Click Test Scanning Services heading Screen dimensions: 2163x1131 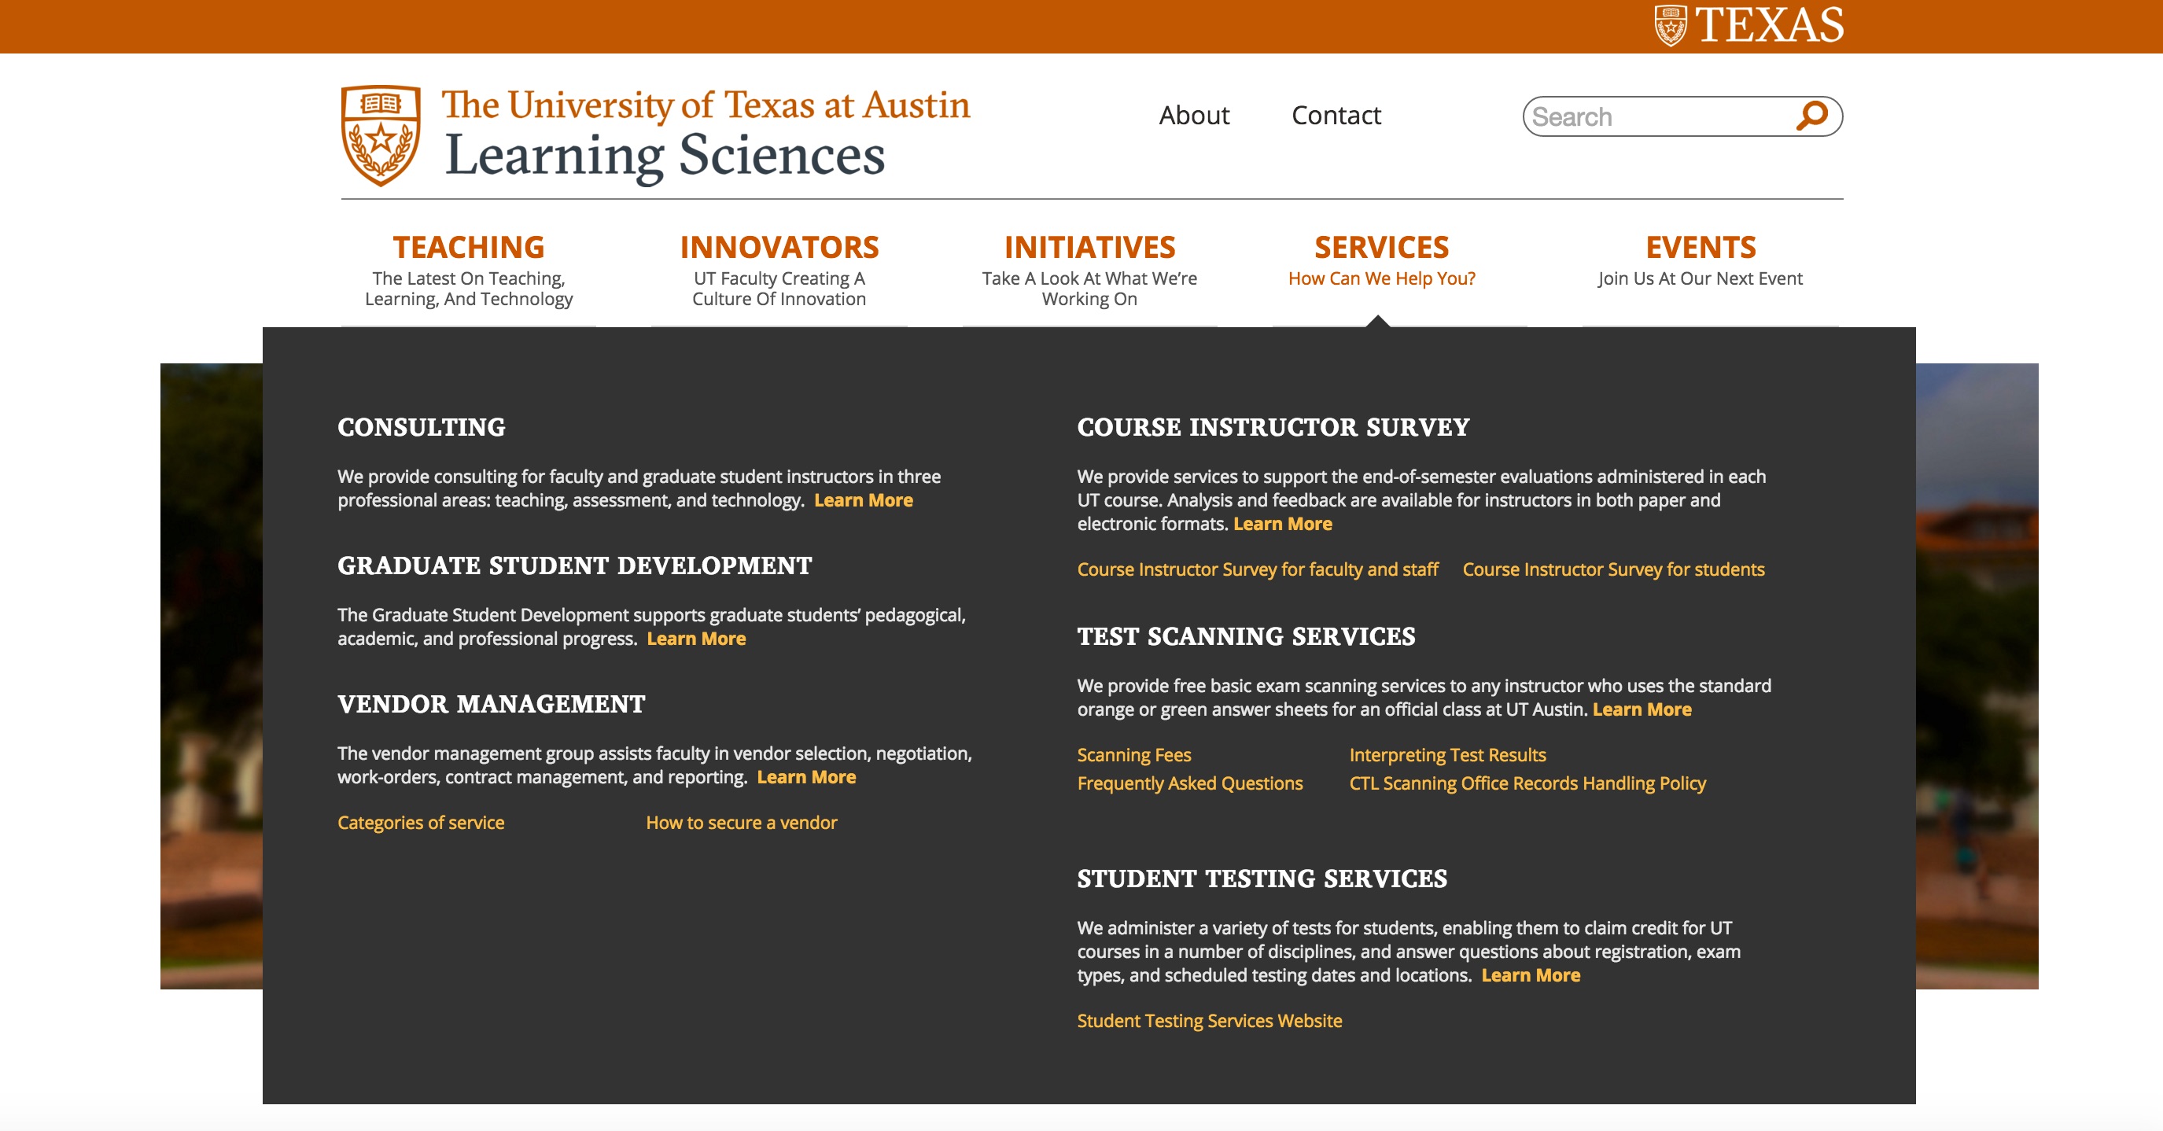pyautogui.click(x=1246, y=635)
